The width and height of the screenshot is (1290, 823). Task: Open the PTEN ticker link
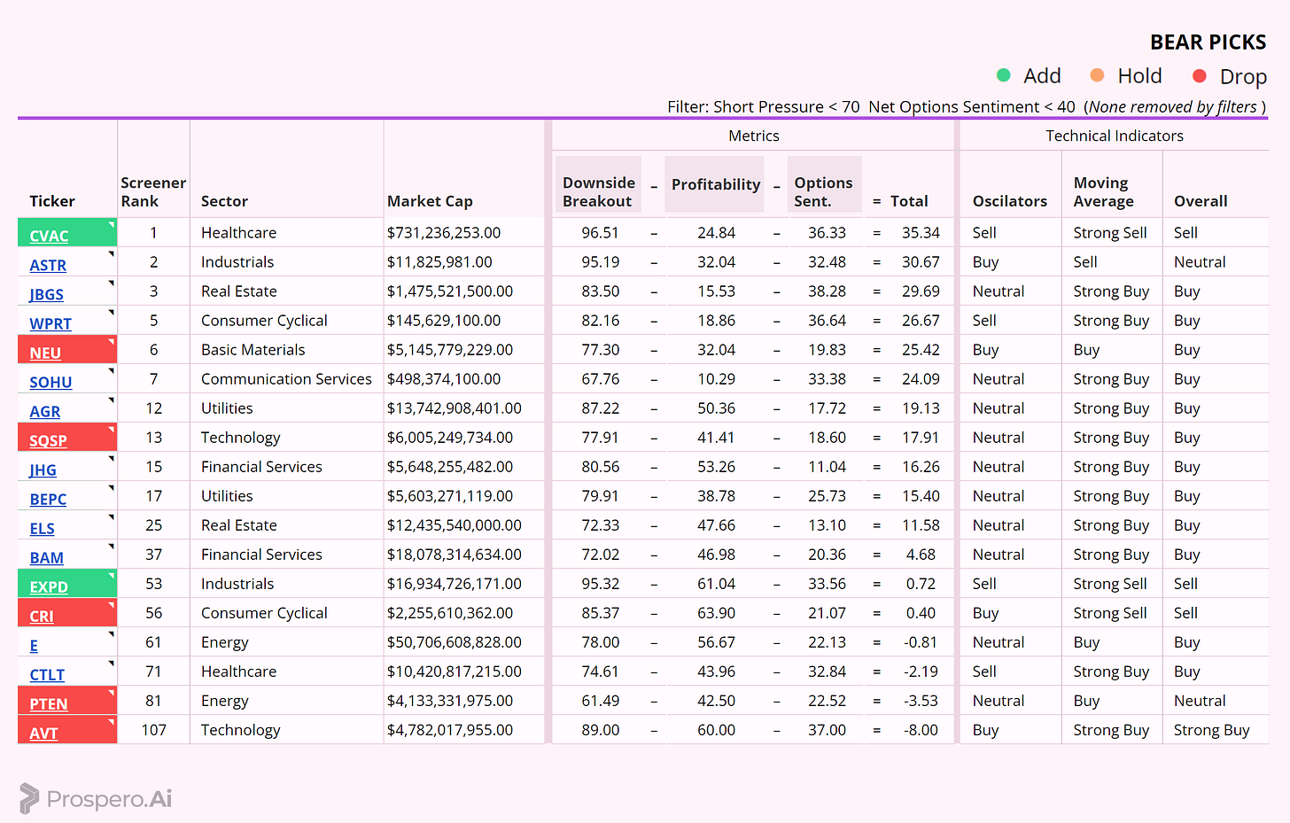coord(49,703)
